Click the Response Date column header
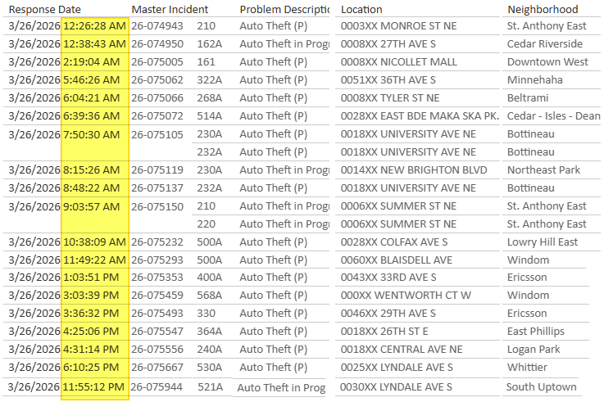The image size is (604, 402). pos(45,9)
